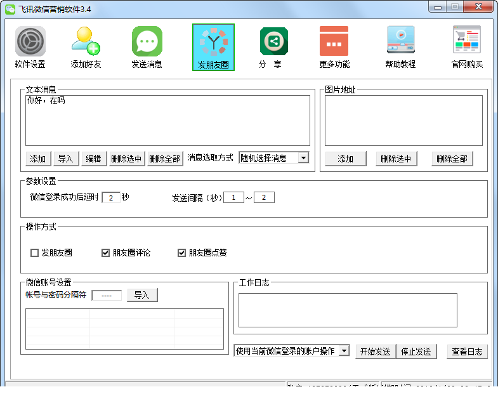Open the 官网购买 shopping icon
The image size is (498, 401).
coord(466,40)
